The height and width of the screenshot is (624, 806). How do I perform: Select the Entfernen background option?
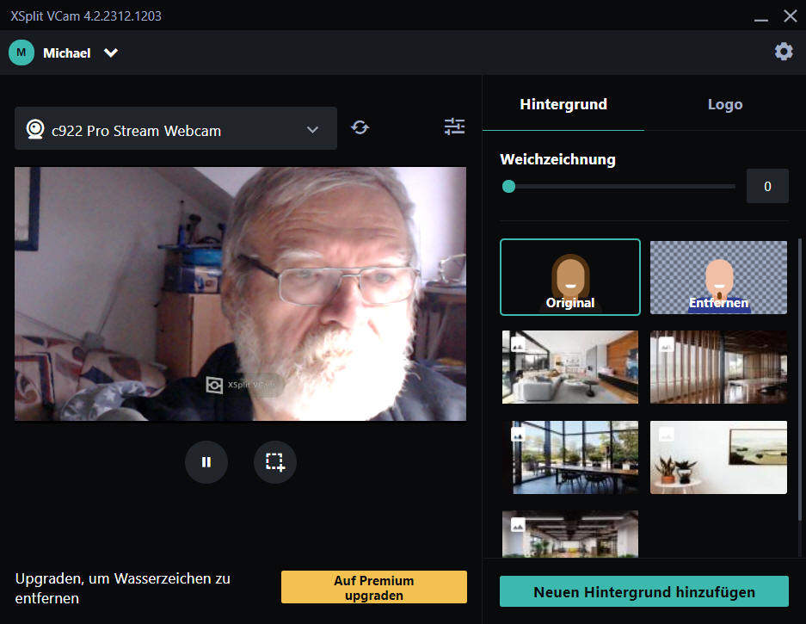(718, 277)
